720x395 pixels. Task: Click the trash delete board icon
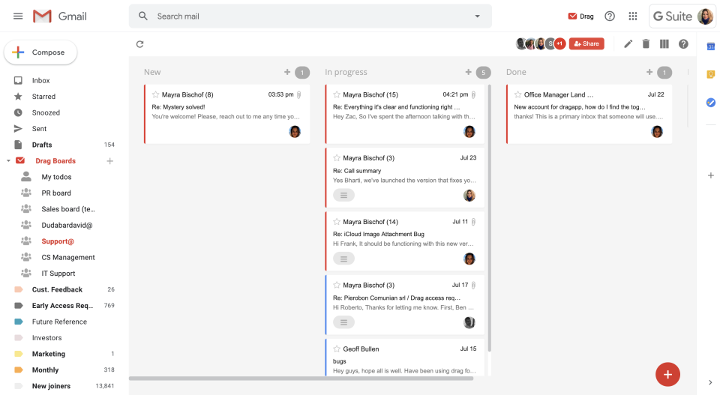[646, 44]
